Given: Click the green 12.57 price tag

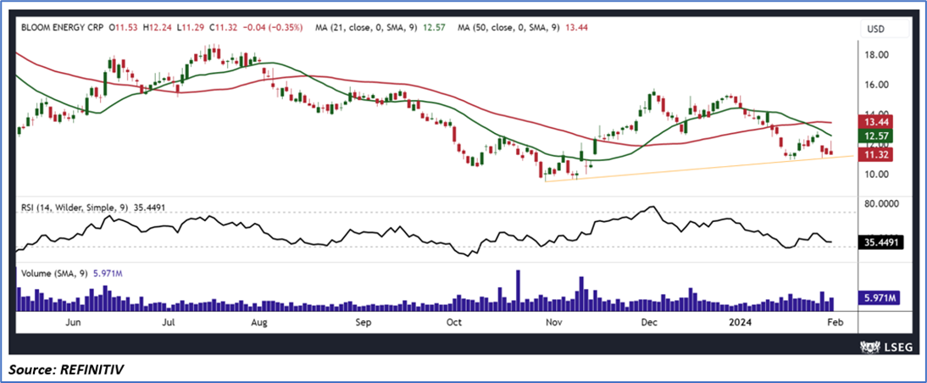Looking at the screenshot, I should (x=877, y=136).
